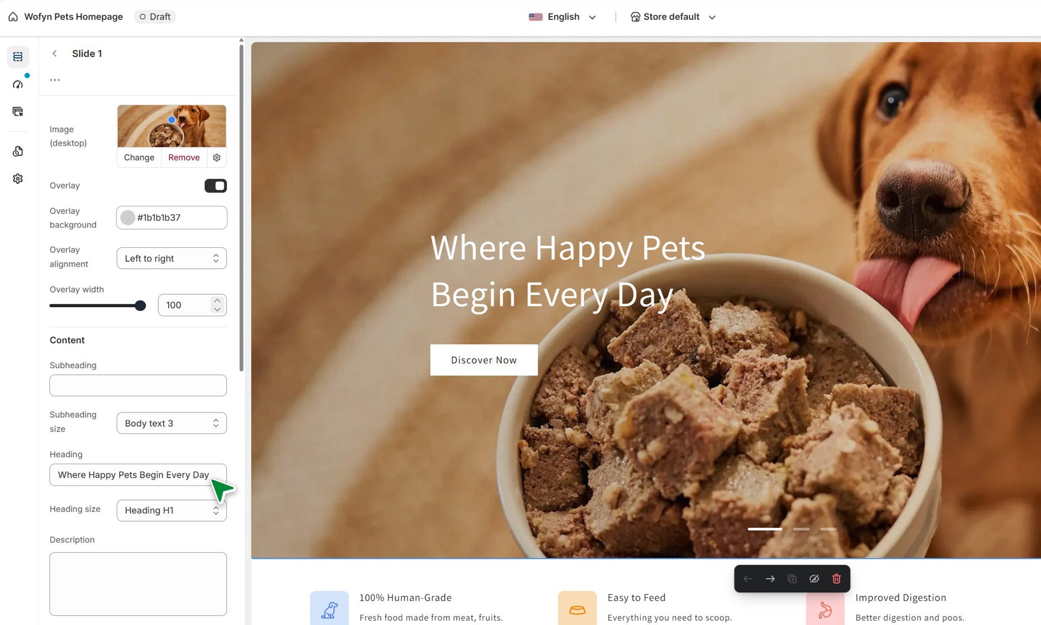Open the Overlay alignment dropdown
This screenshot has width=1041, height=625.
click(x=172, y=258)
